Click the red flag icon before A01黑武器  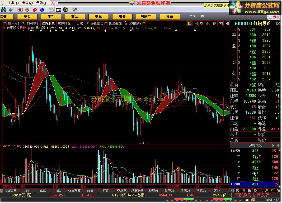coord(29,28)
